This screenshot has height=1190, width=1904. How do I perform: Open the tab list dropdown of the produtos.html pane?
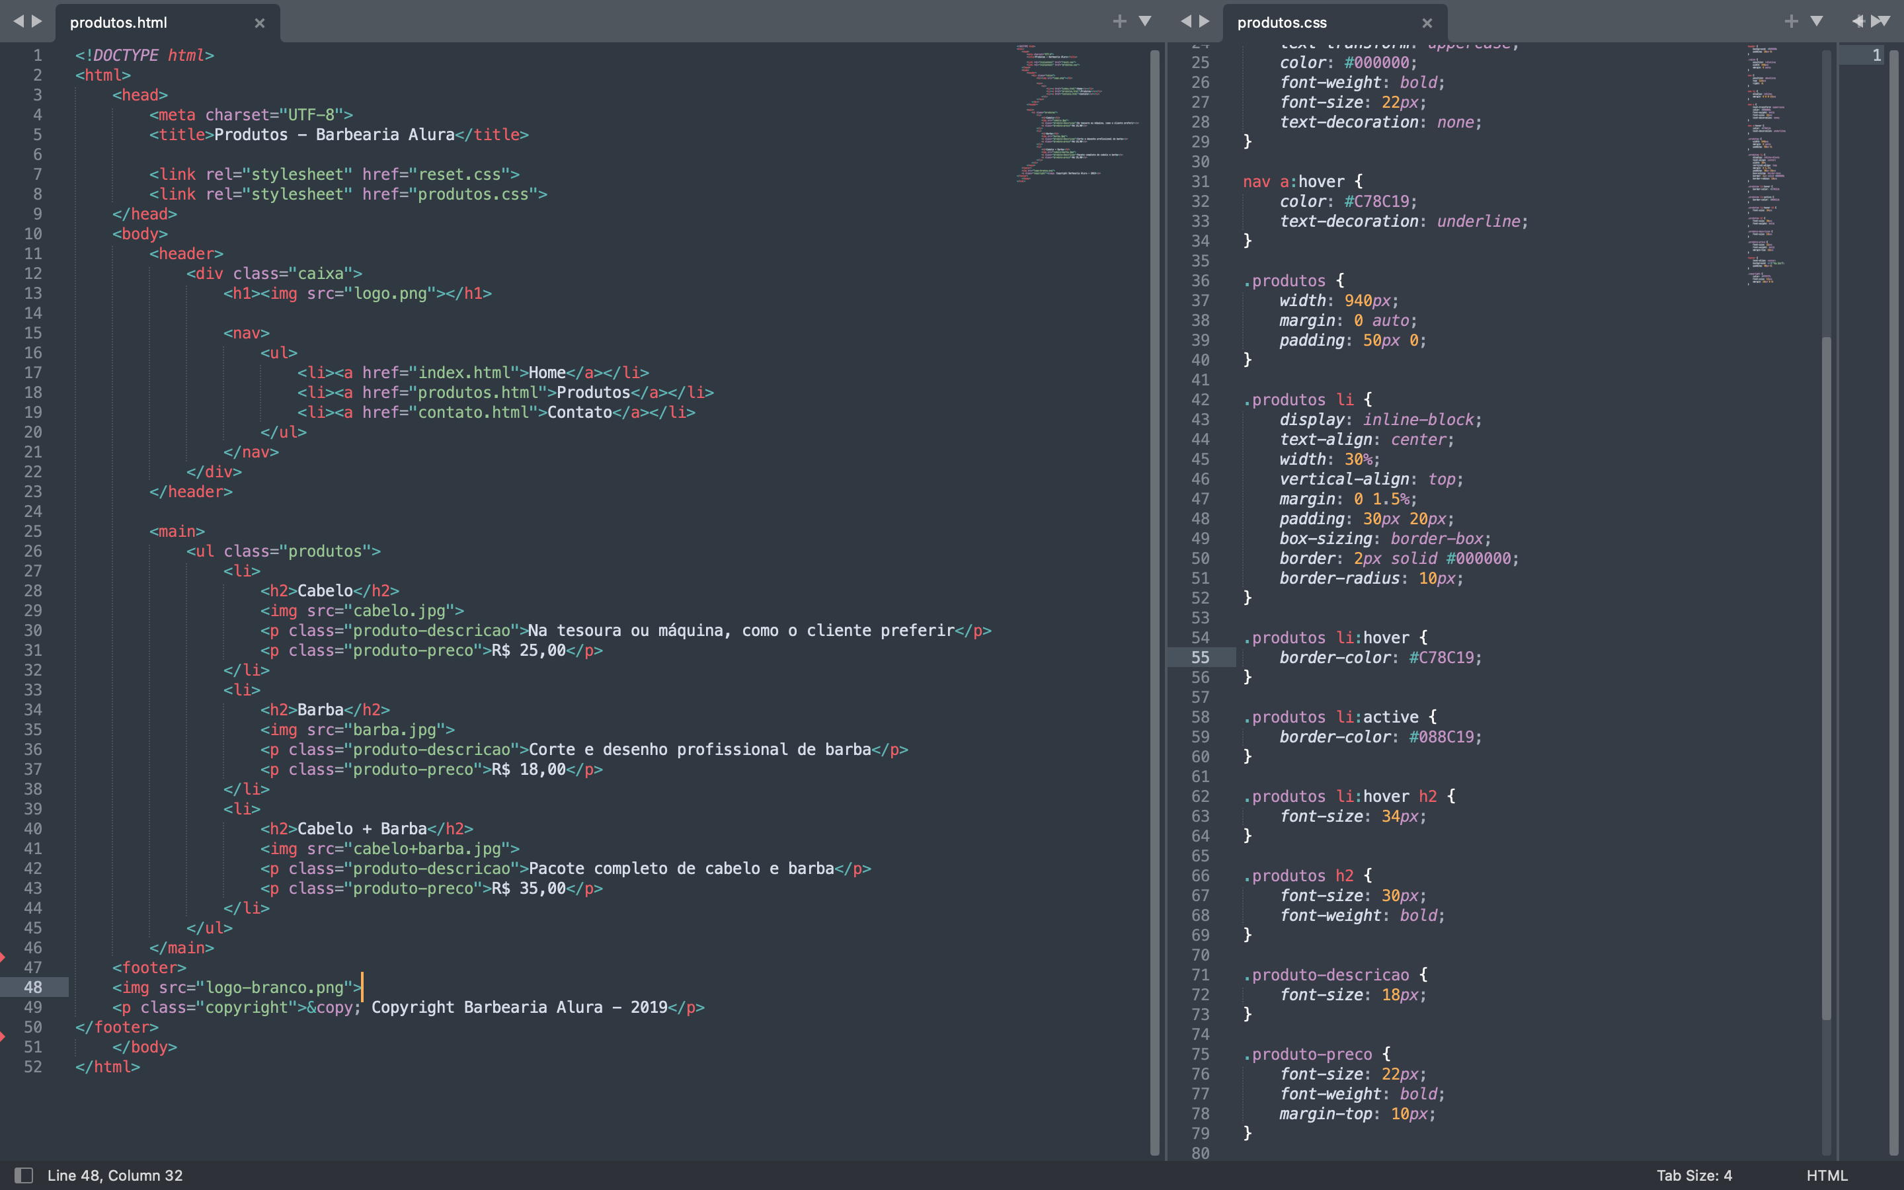pos(1146,21)
